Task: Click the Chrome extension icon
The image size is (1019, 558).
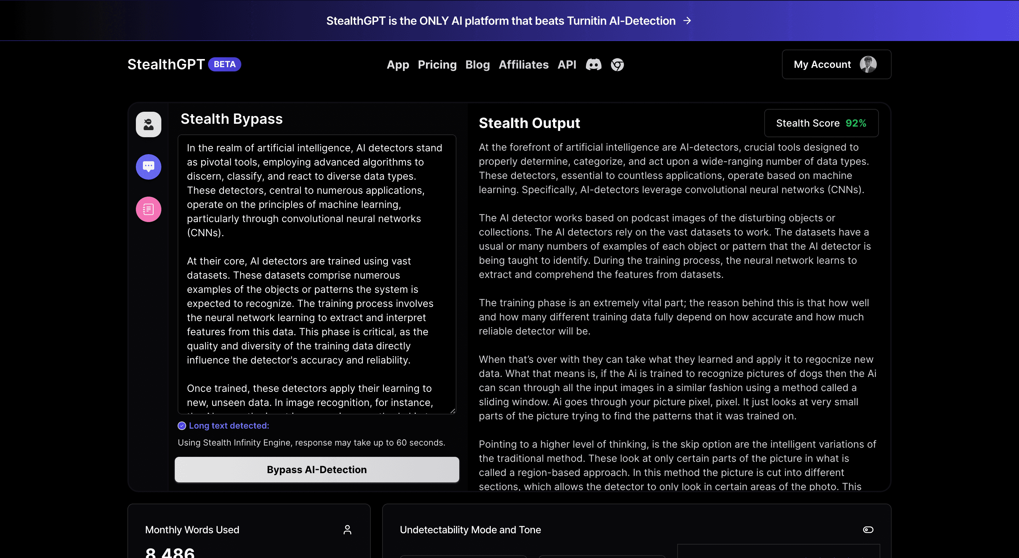Action: [x=617, y=64]
